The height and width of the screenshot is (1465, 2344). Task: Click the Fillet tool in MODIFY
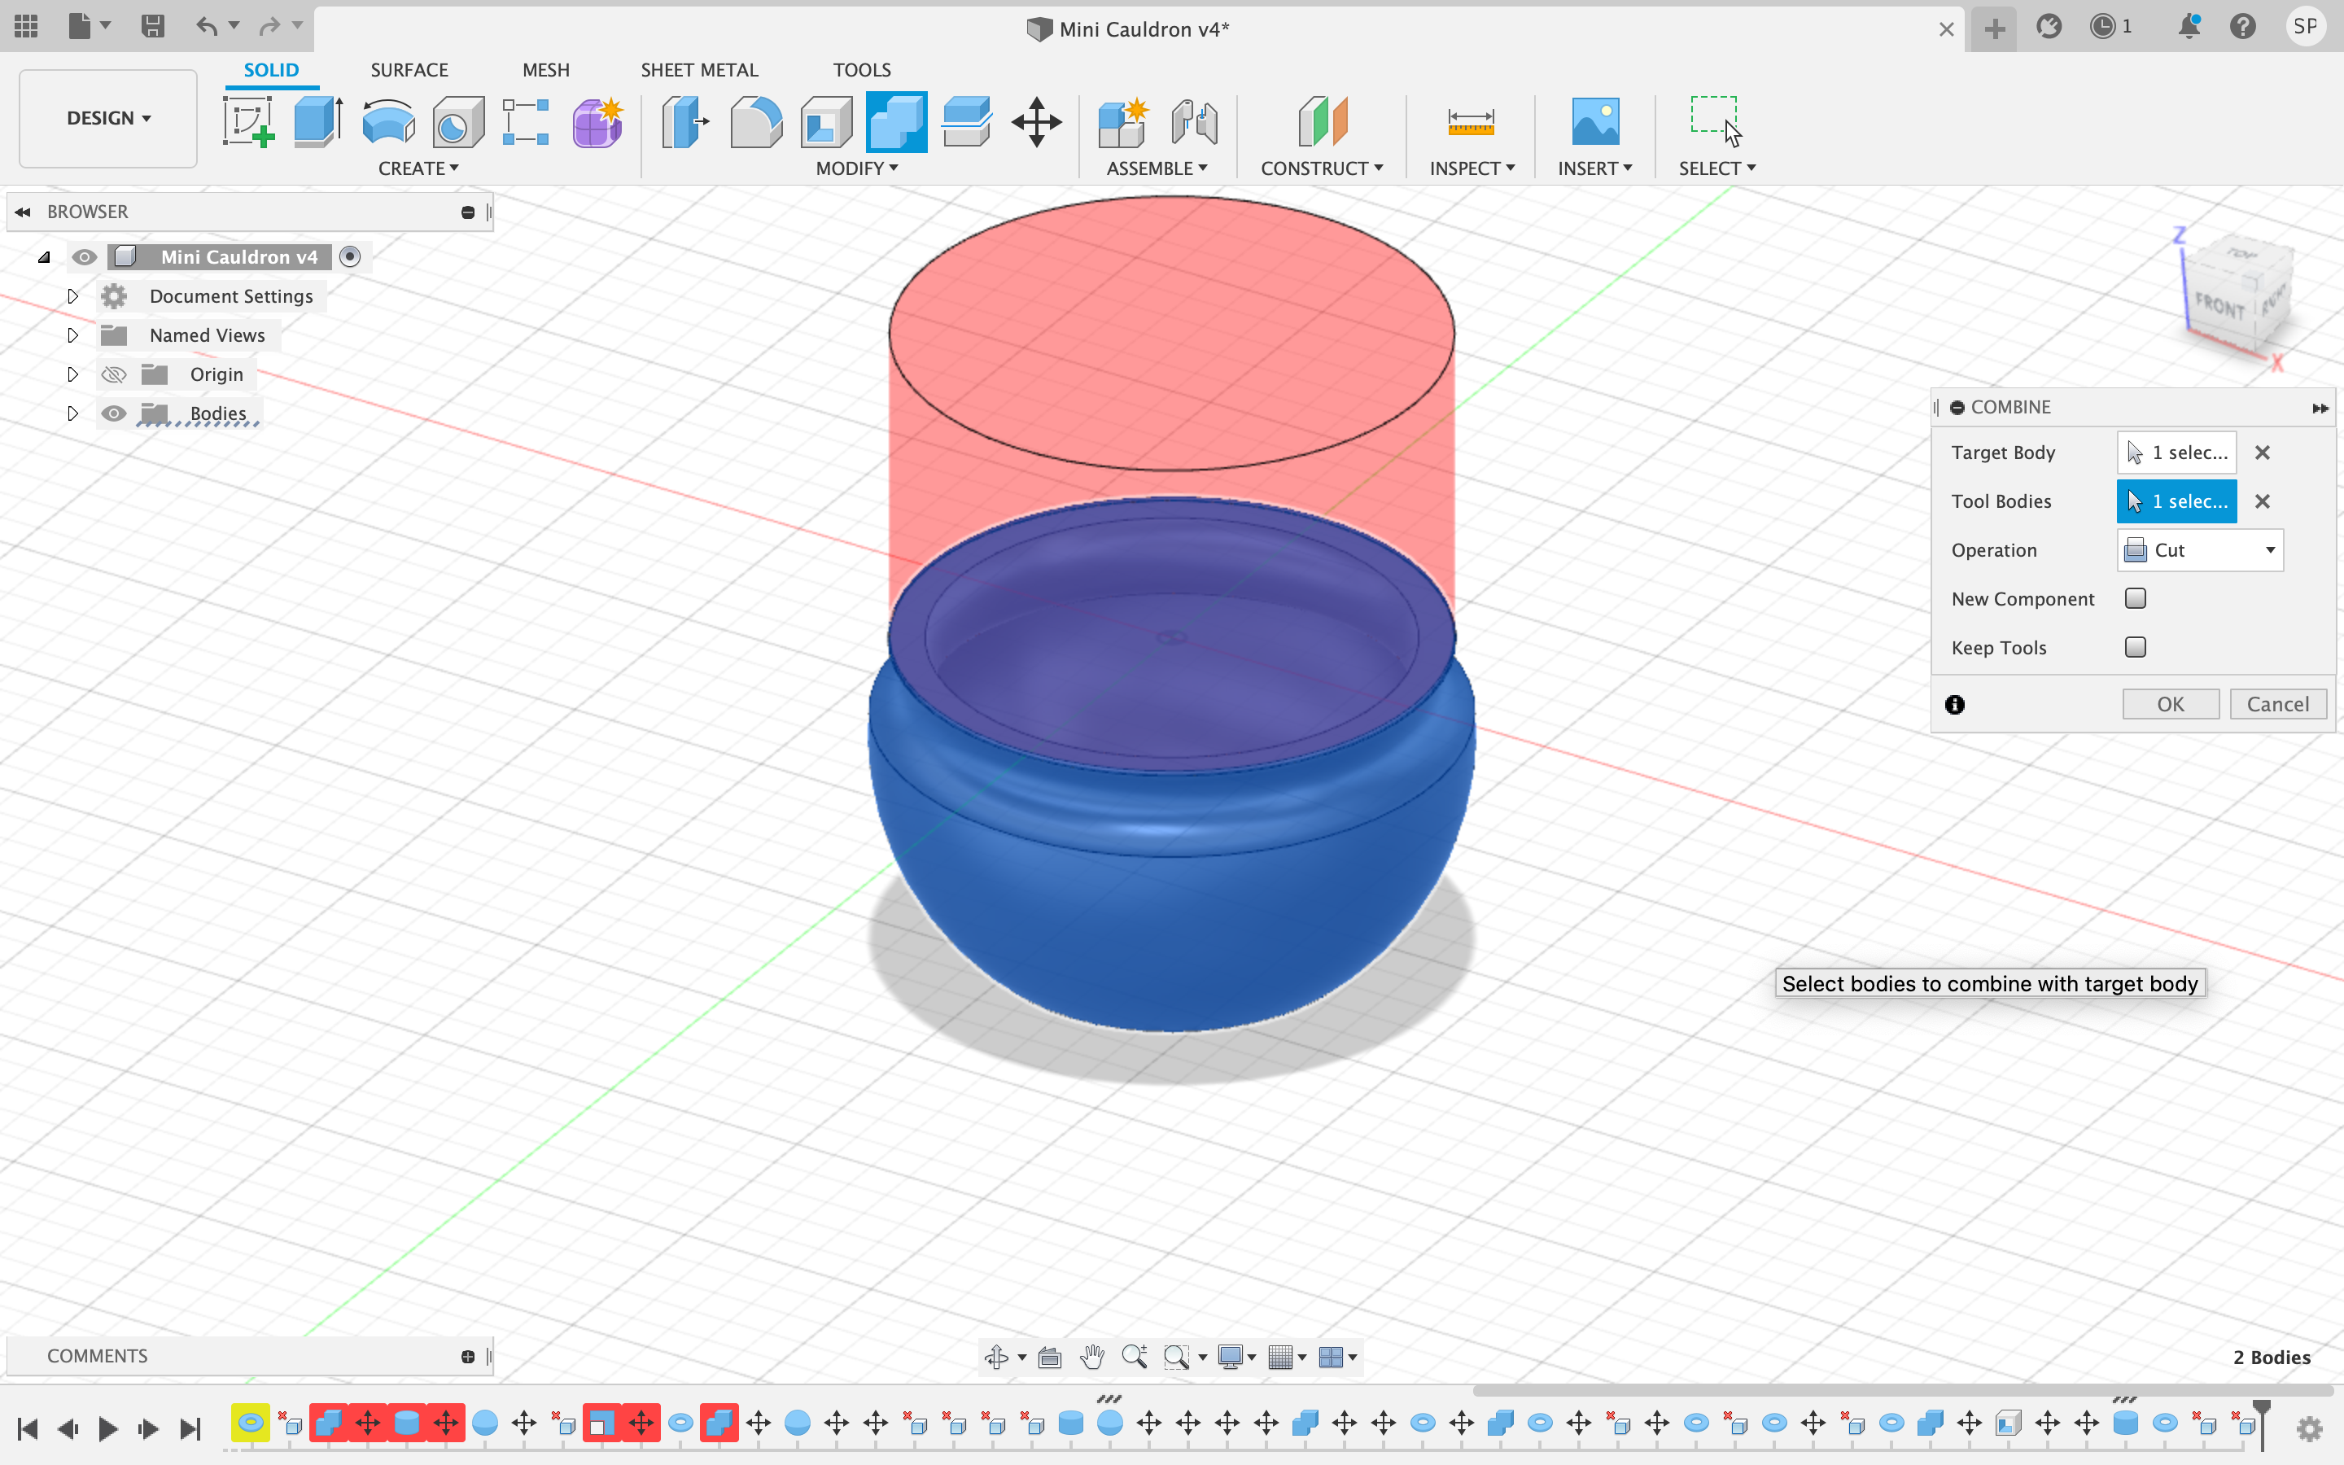(x=754, y=120)
